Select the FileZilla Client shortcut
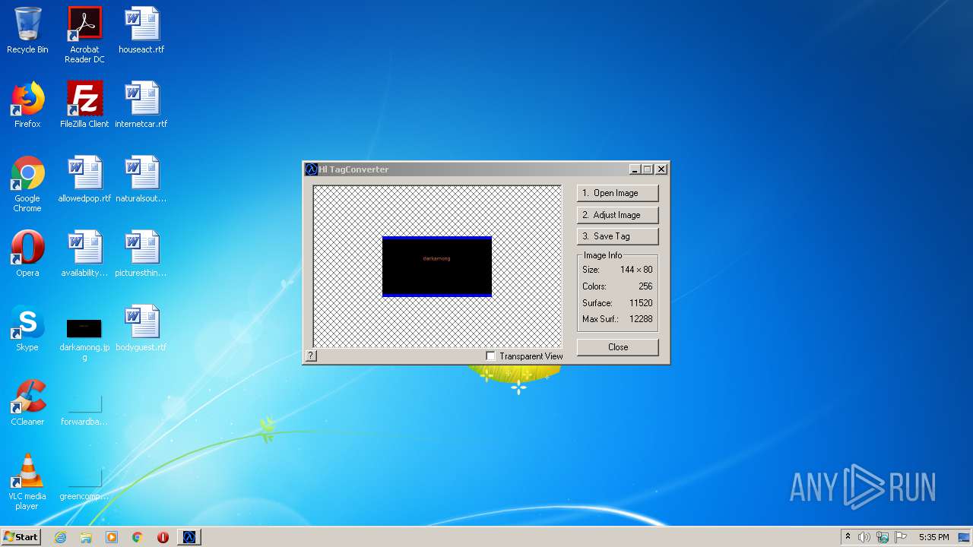973x547 pixels. click(84, 105)
